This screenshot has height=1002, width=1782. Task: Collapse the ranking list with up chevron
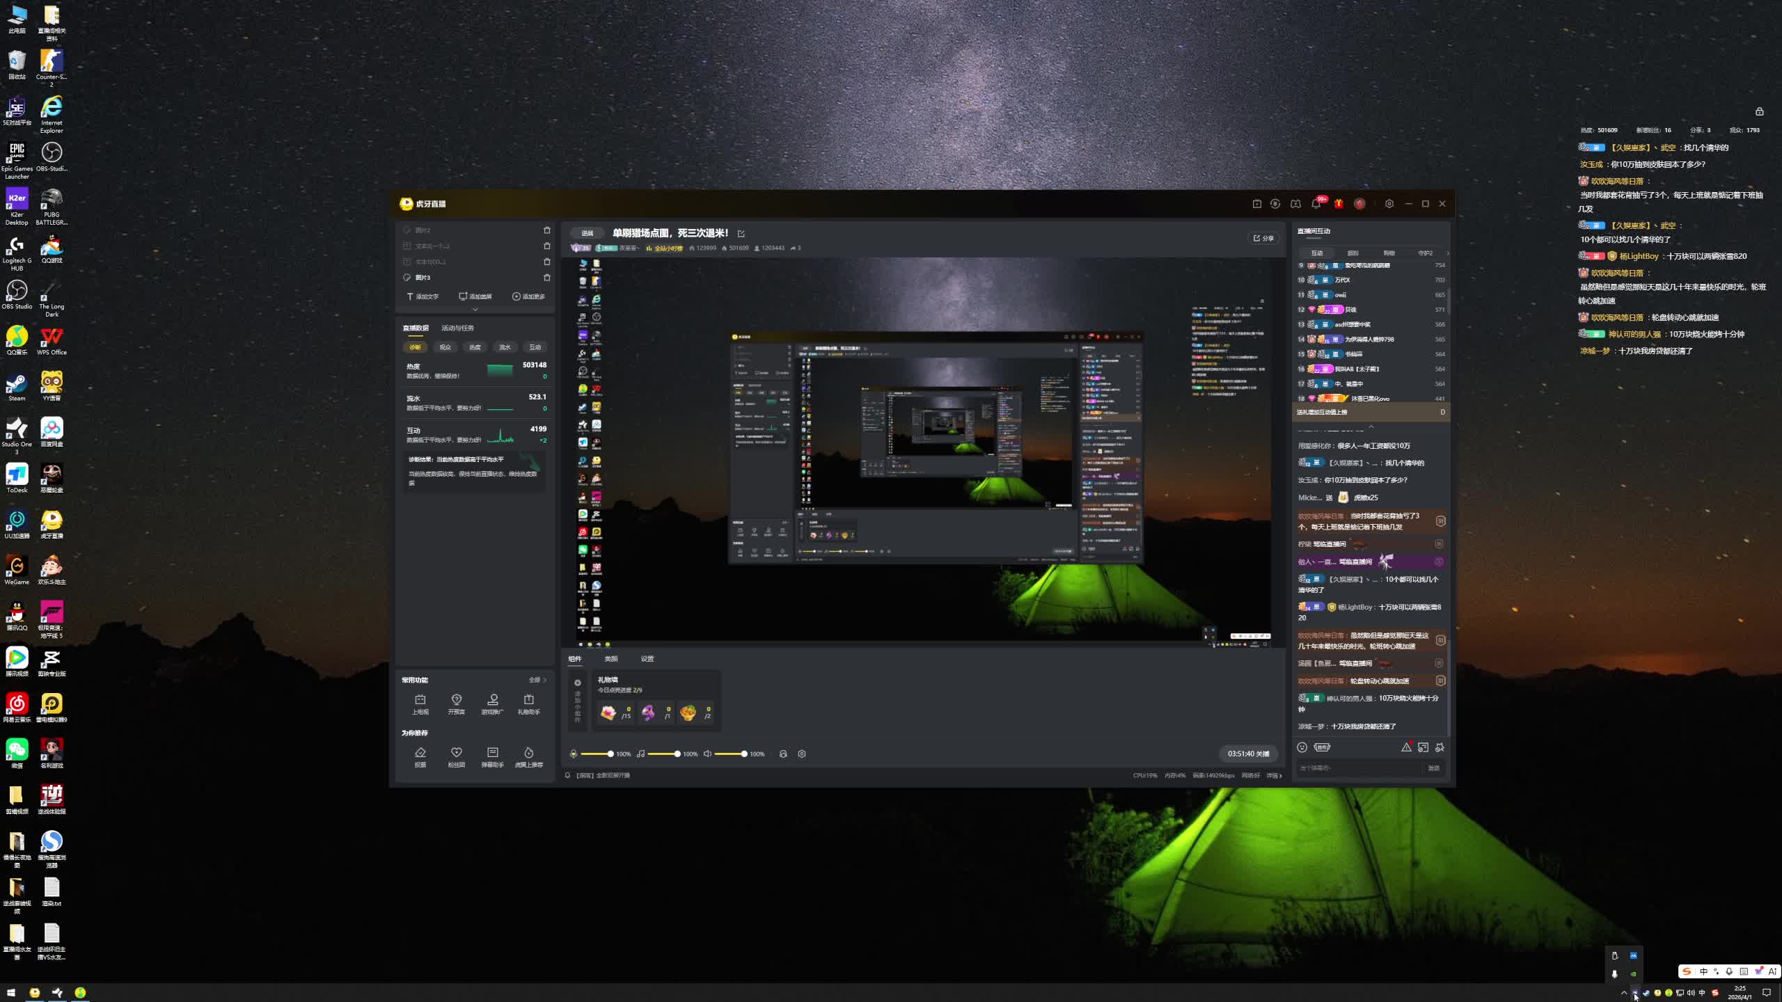point(1371,427)
